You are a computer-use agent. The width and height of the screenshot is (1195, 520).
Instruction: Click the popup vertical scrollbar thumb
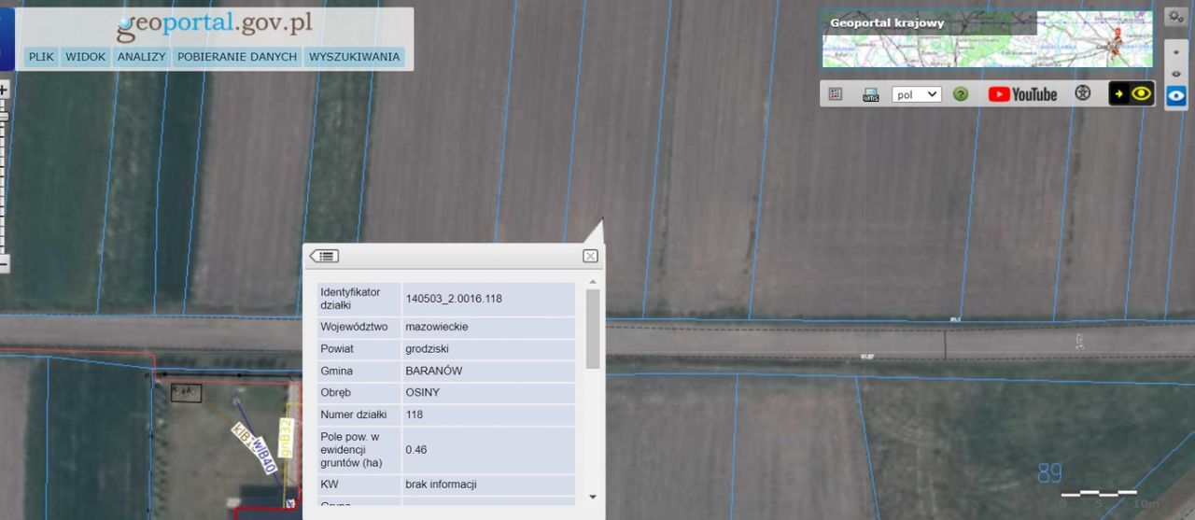point(593,329)
